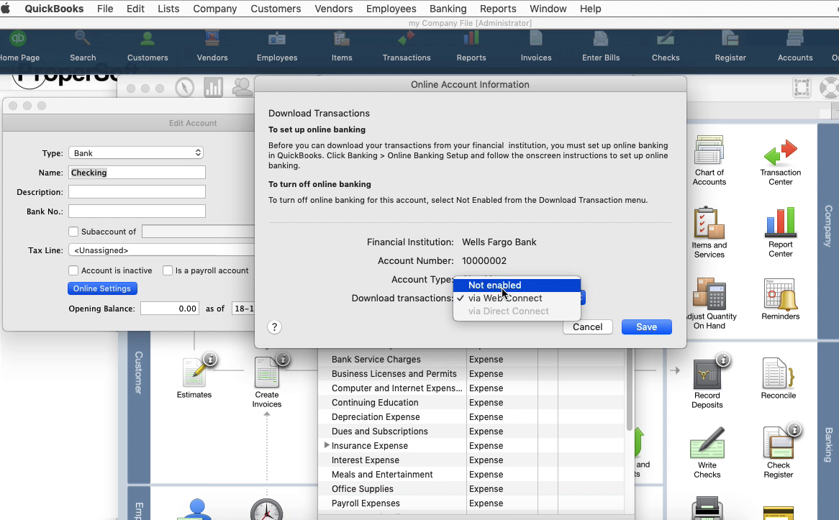
Task: Open Report Center icon
Action: (780, 233)
